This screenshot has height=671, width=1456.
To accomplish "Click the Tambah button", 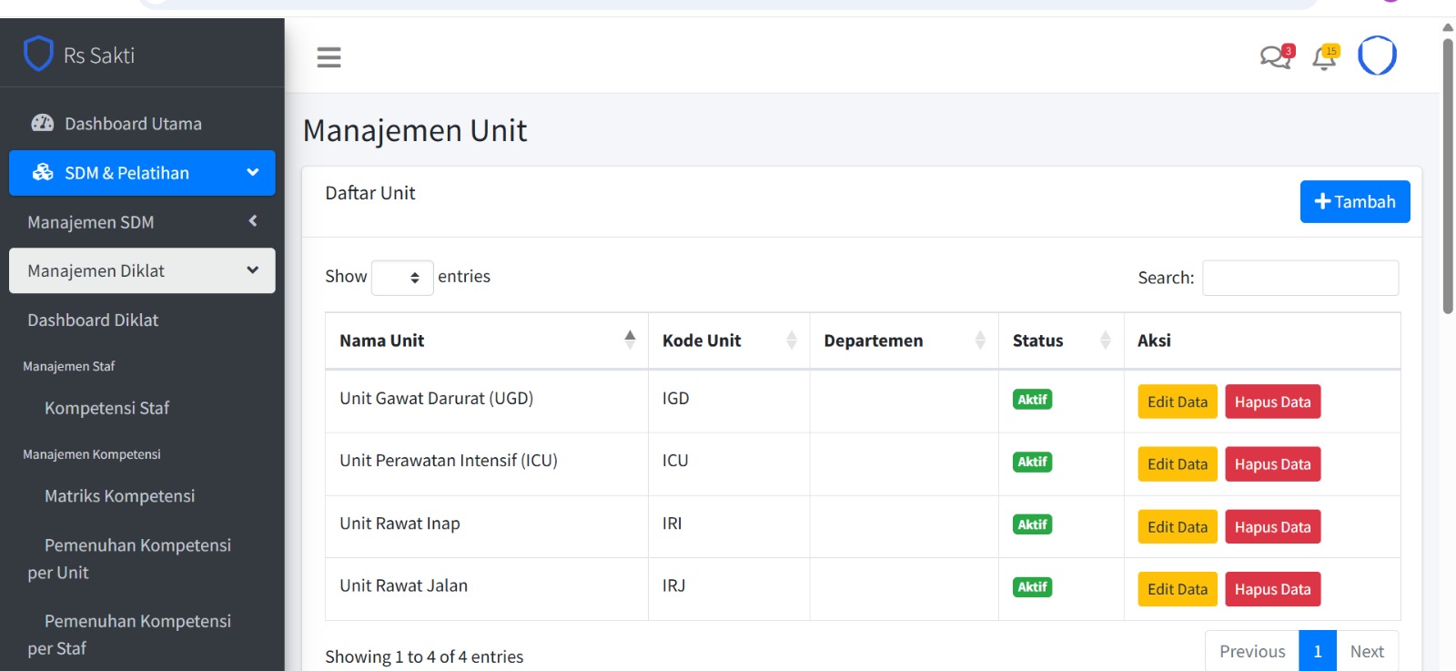I will pos(1354,201).
